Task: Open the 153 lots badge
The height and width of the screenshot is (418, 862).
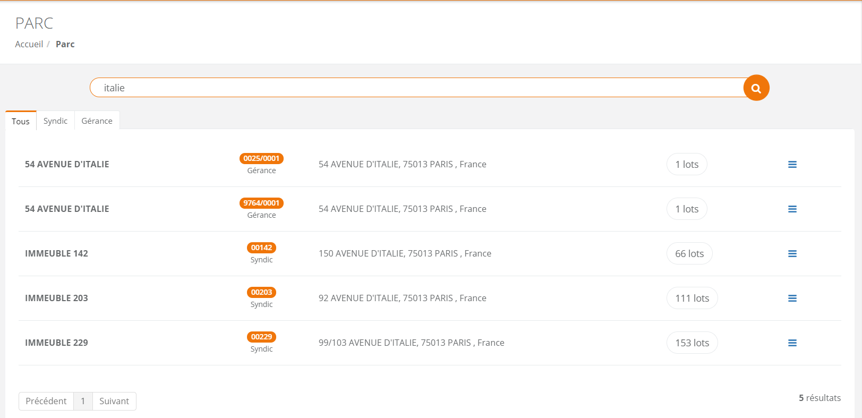Action: click(x=692, y=343)
